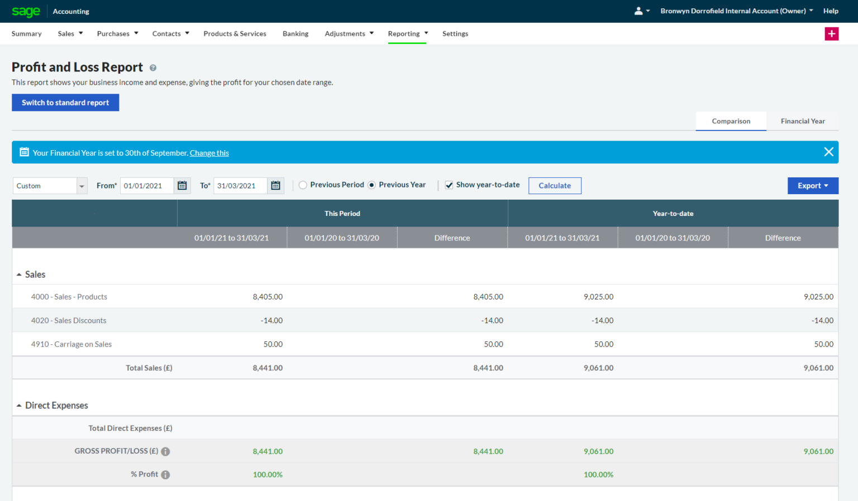Open the Export dropdown
Viewport: 858px width, 501px height.
(812, 186)
